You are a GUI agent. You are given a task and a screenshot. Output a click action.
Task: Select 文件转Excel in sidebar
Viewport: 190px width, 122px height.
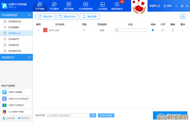(x=16, y=33)
